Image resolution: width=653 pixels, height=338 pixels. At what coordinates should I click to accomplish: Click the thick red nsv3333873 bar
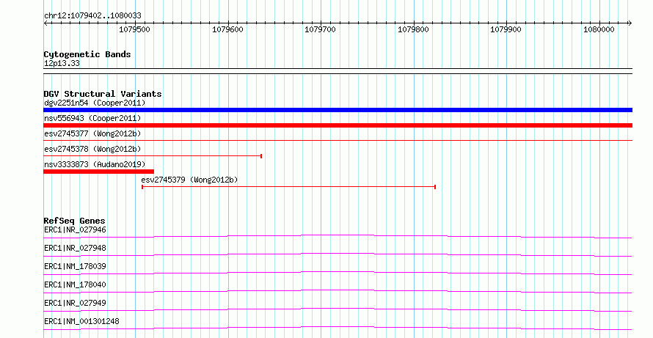coord(99,172)
